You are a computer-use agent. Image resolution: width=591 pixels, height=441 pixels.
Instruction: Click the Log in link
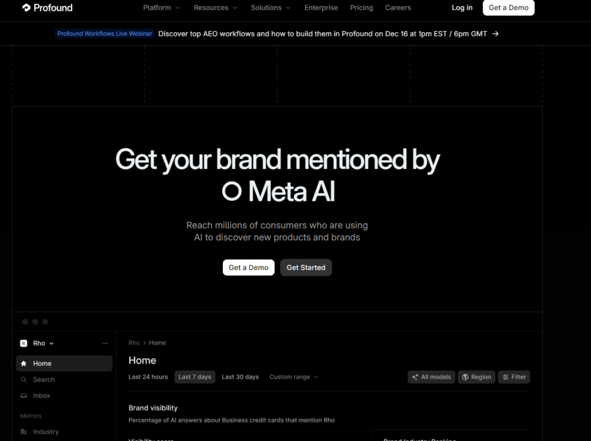(462, 8)
